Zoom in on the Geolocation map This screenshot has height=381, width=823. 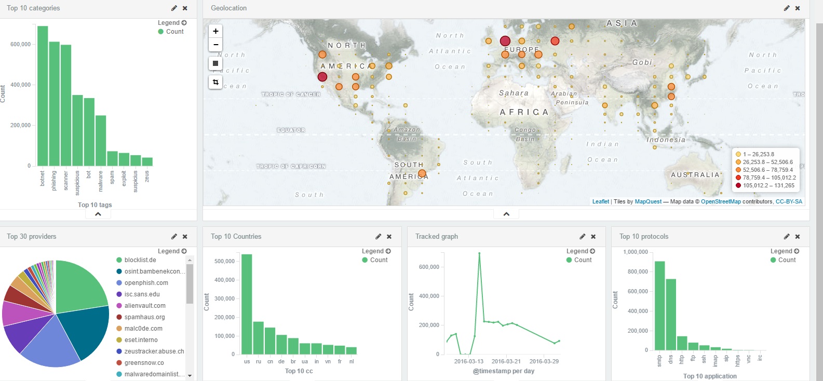point(215,31)
